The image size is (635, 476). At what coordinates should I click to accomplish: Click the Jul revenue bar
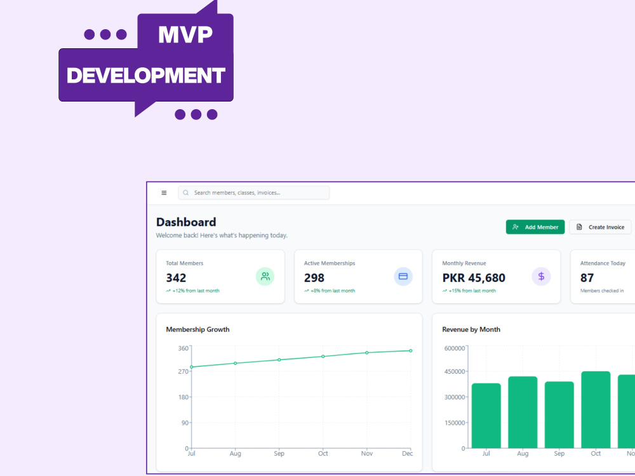pyautogui.click(x=486, y=416)
